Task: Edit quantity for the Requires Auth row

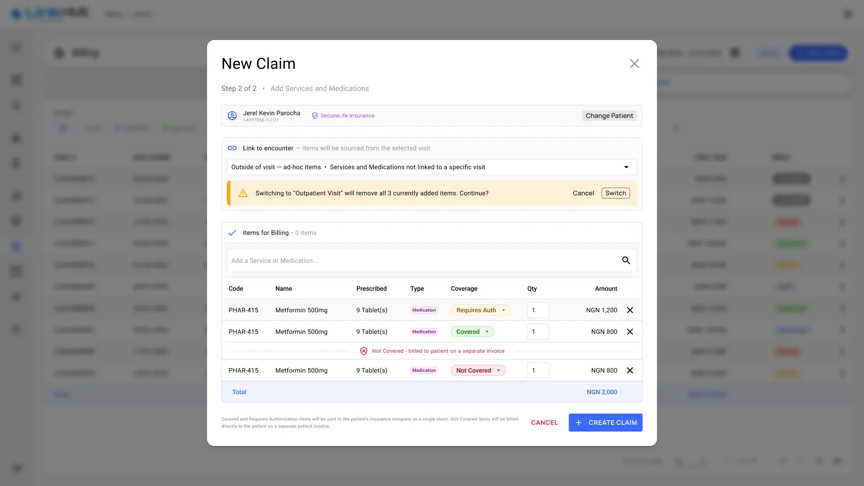Action: tap(538, 310)
